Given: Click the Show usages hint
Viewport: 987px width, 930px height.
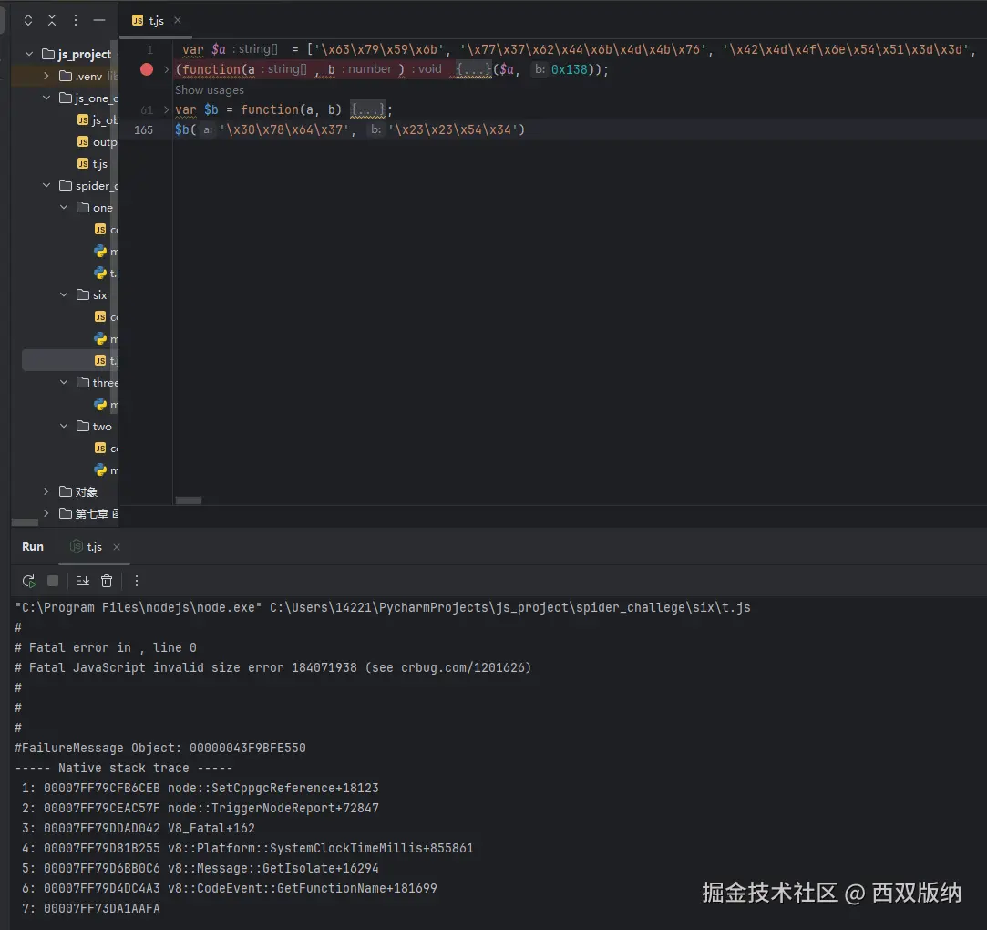Looking at the screenshot, I should point(209,90).
